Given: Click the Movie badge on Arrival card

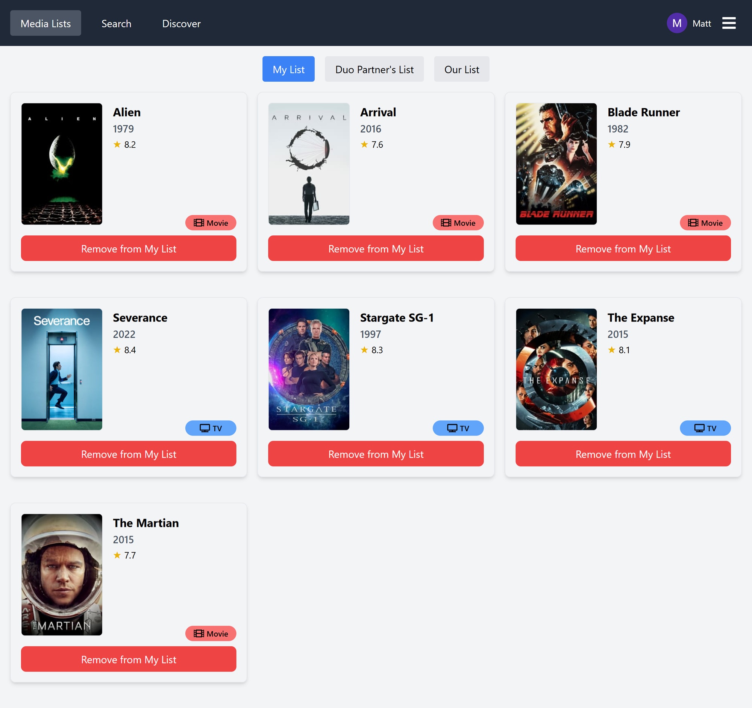Looking at the screenshot, I should coord(458,223).
